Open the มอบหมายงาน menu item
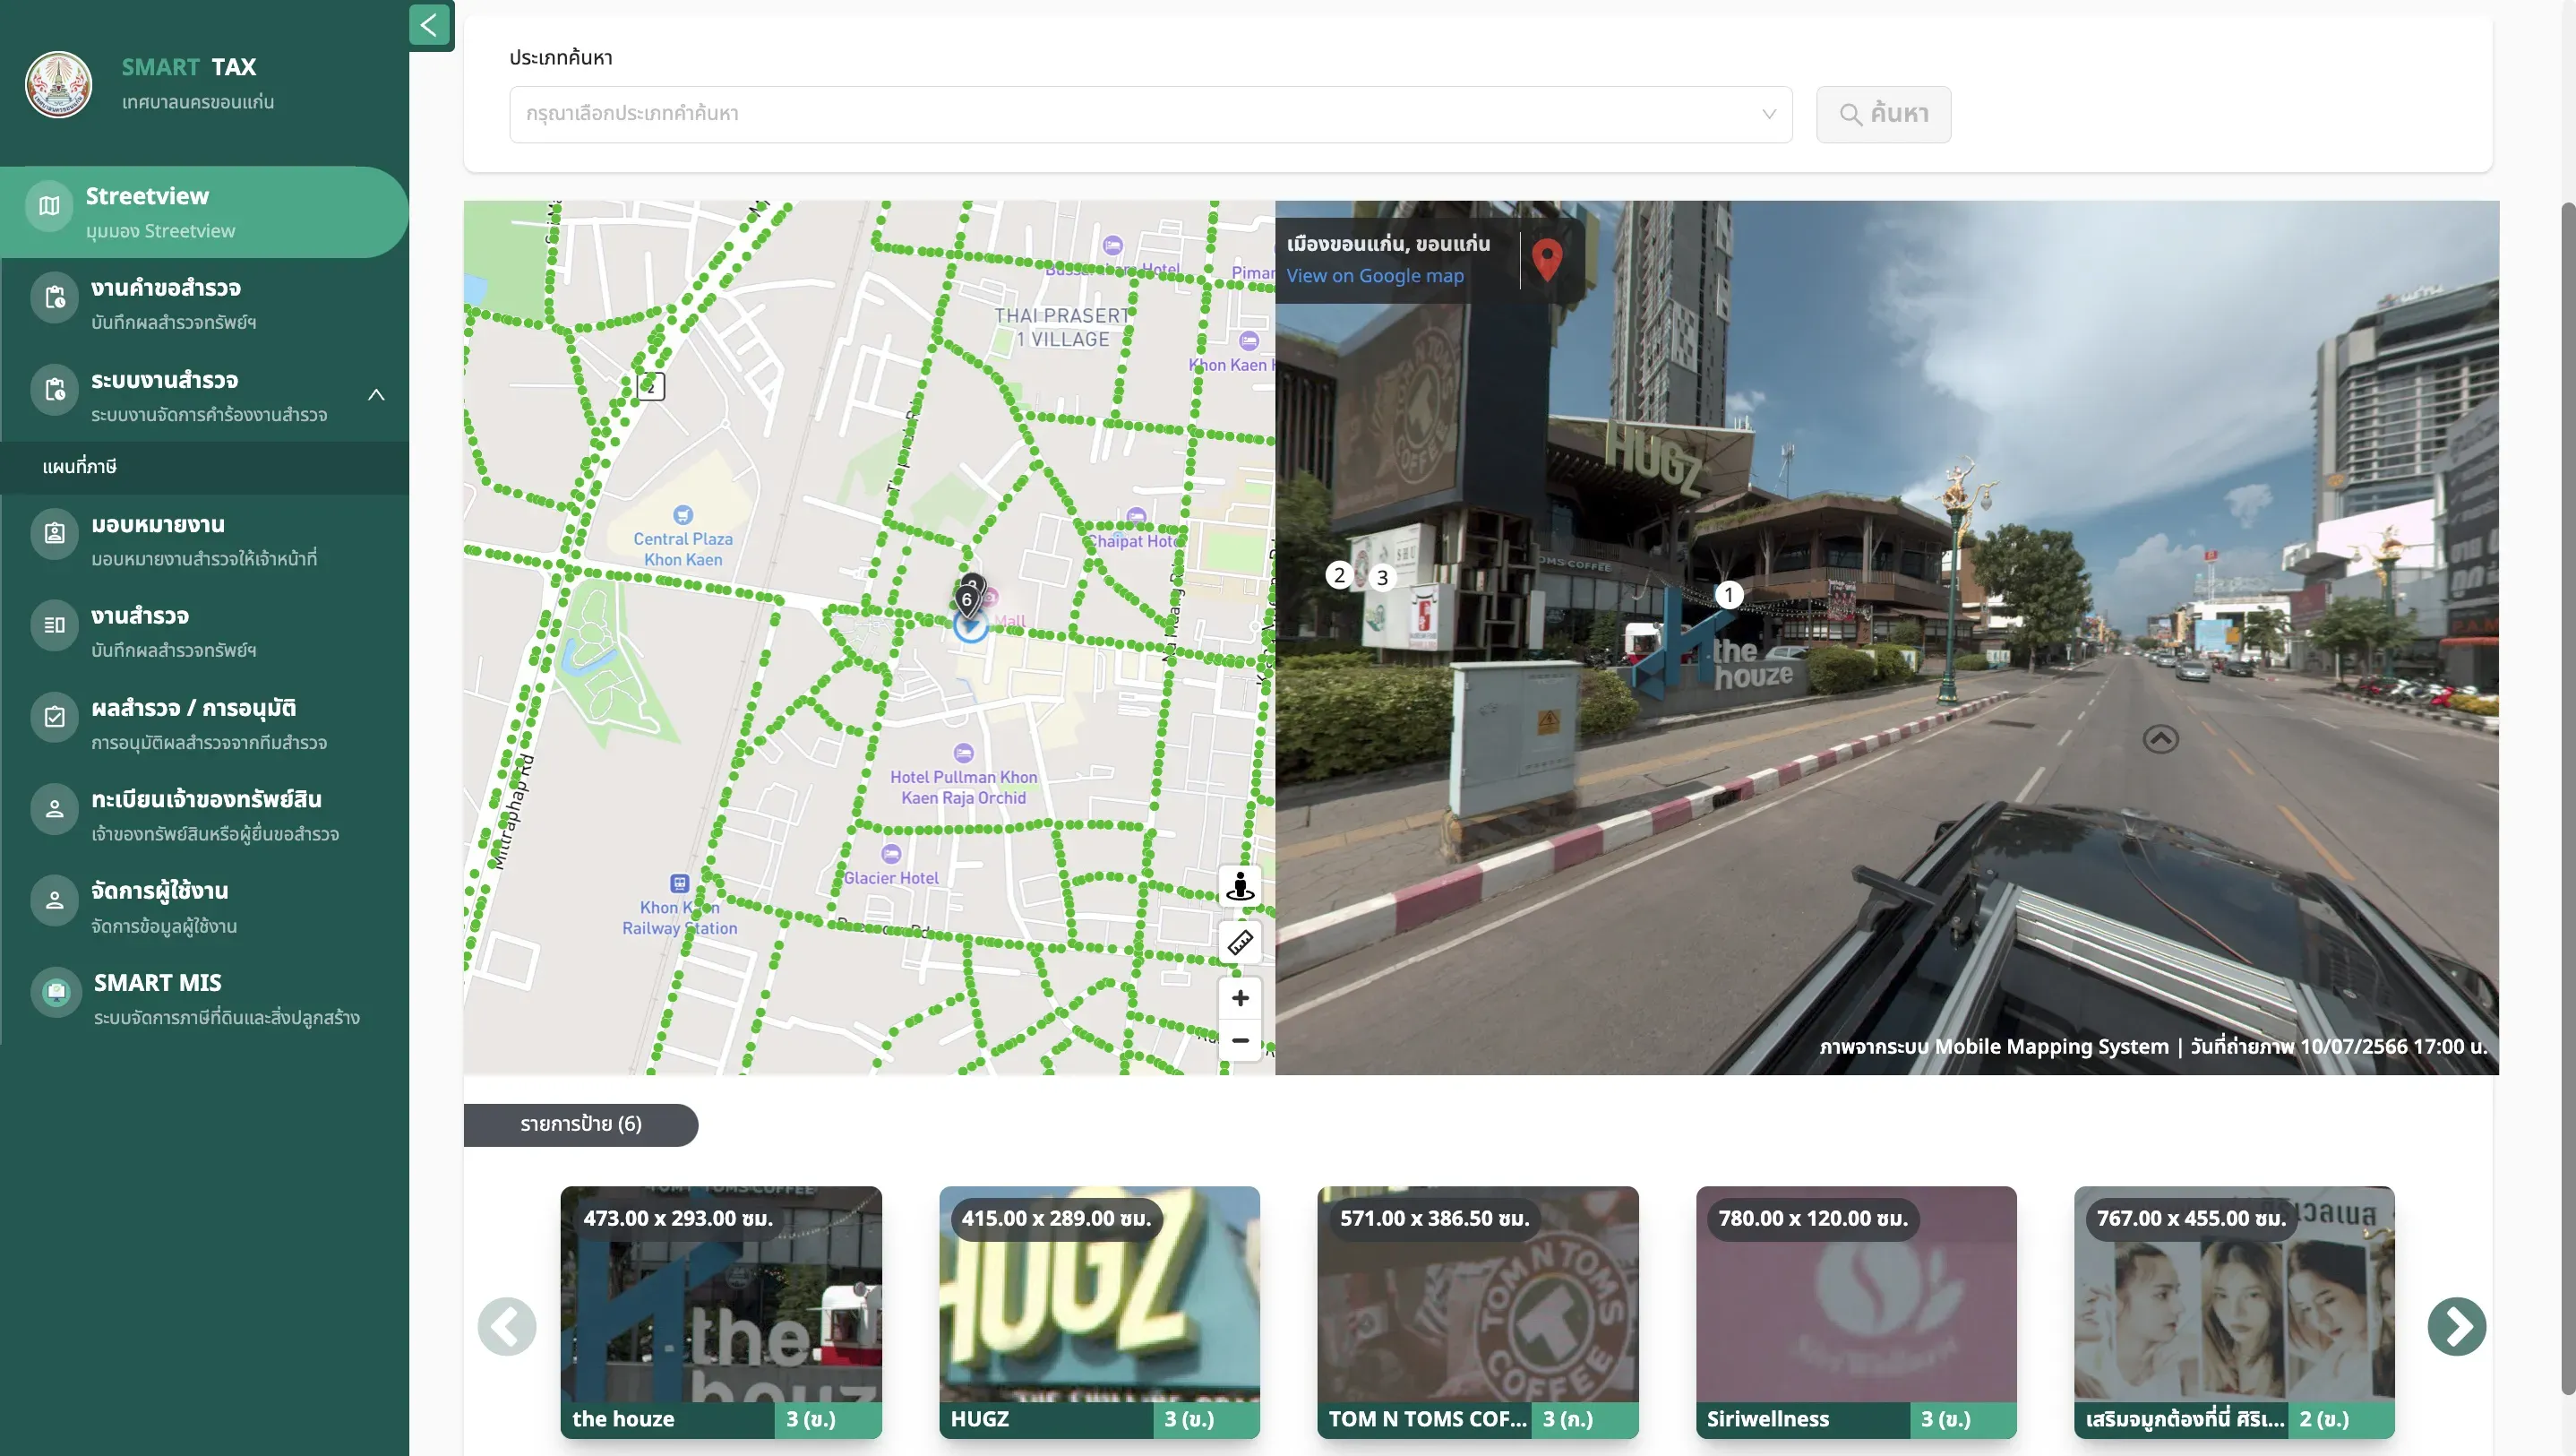The height and width of the screenshot is (1456, 2576). pos(204,540)
